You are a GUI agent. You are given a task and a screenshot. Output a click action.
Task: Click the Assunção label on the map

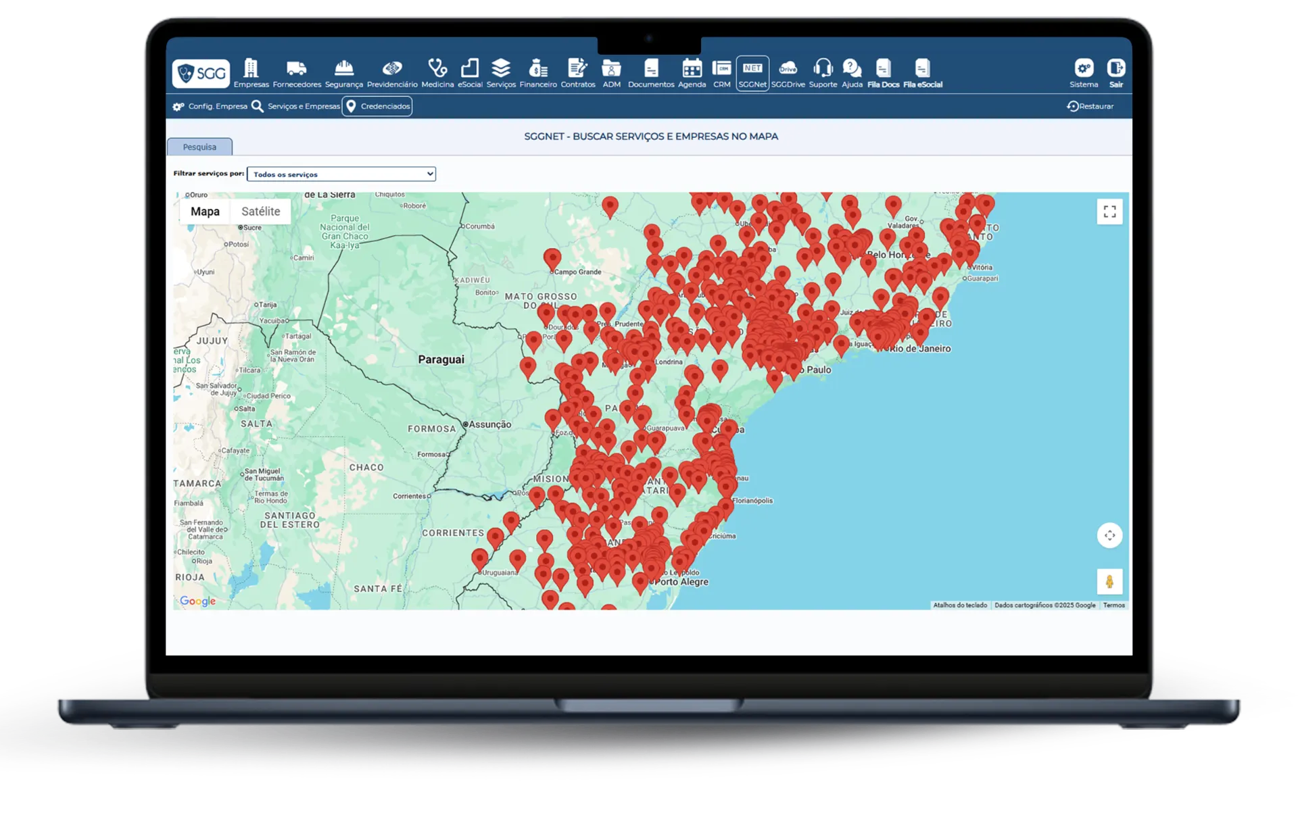click(x=490, y=424)
